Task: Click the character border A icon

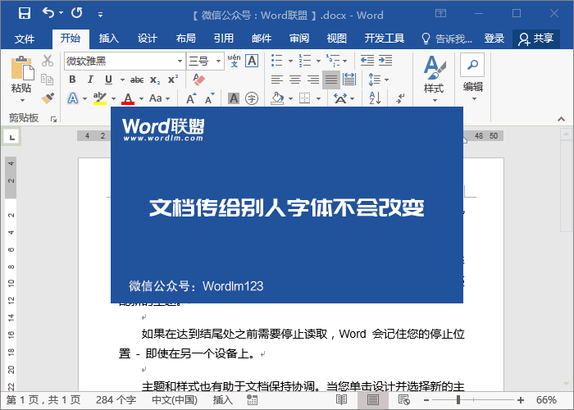Action: [252, 61]
